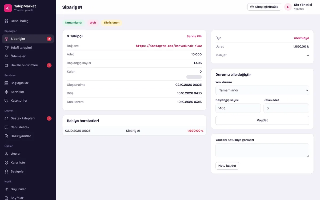320x200 pixels.
Task: Go to Telafi talepleri menu item
Action: [x=28, y=48]
